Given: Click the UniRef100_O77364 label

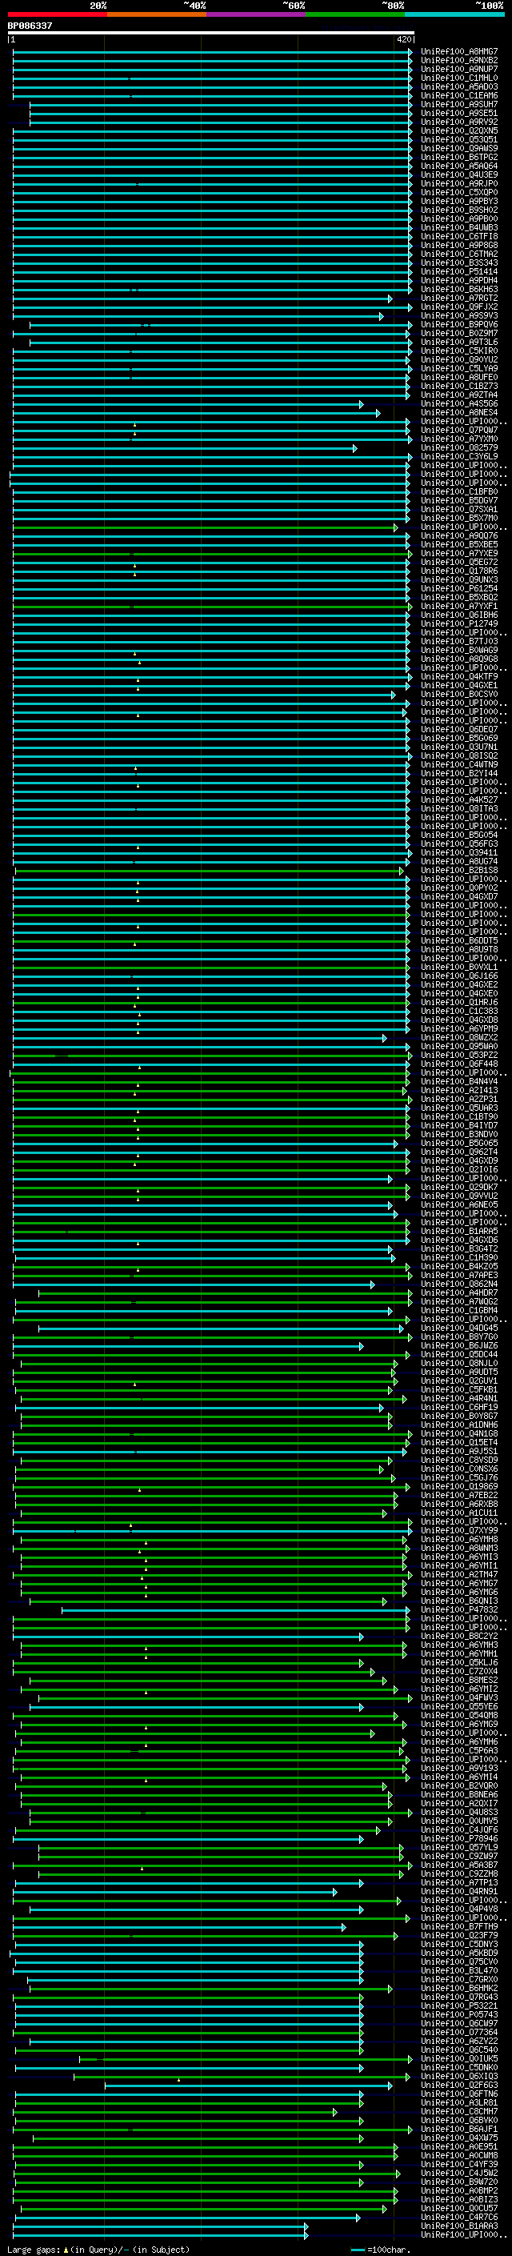Looking at the screenshot, I should [459, 2032].
